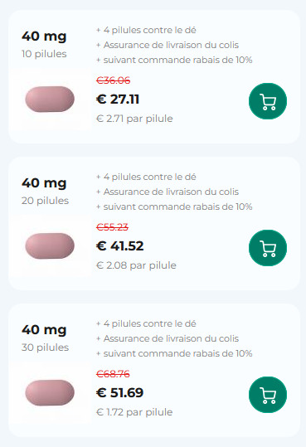Click '40 mg' heading in first card
The image size is (306, 447).
click(x=44, y=36)
